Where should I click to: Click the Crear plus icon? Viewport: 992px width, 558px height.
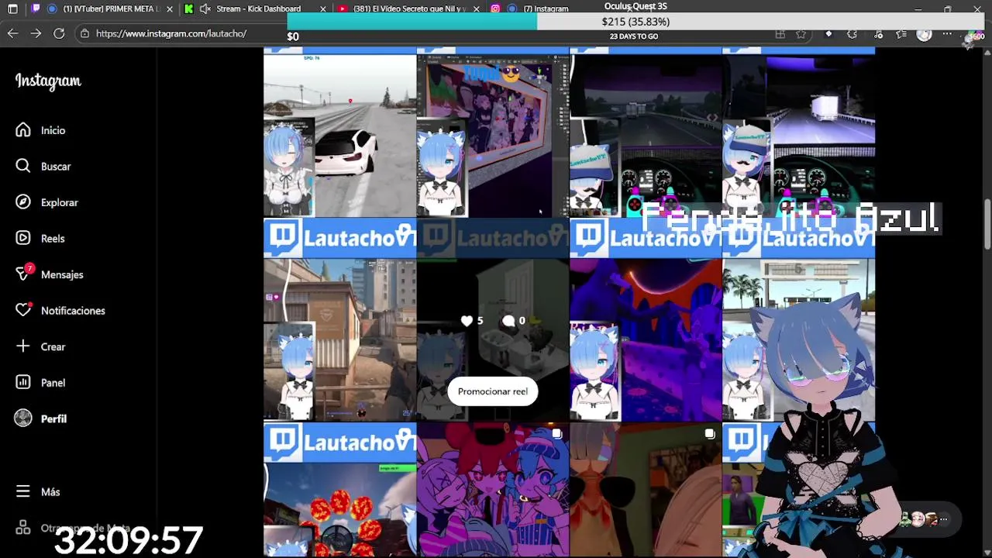[23, 346]
